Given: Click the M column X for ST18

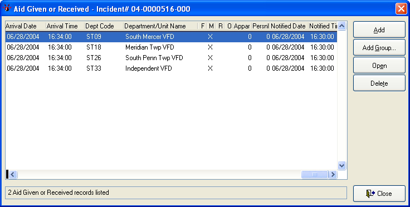Looking at the screenshot, I should click(x=210, y=47).
